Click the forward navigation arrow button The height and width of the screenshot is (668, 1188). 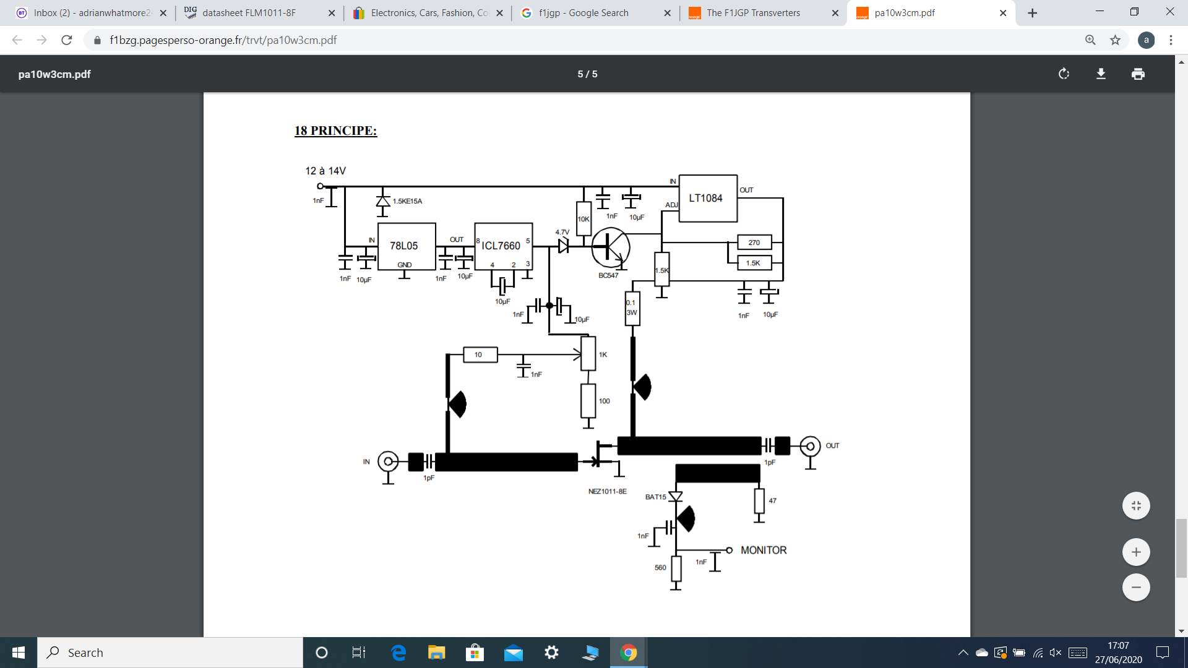[x=38, y=40]
